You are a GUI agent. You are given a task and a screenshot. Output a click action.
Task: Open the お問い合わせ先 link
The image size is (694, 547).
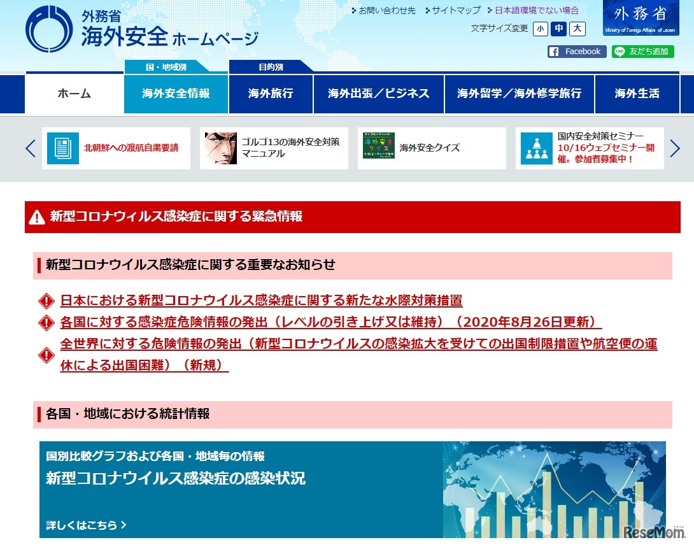coord(383,10)
